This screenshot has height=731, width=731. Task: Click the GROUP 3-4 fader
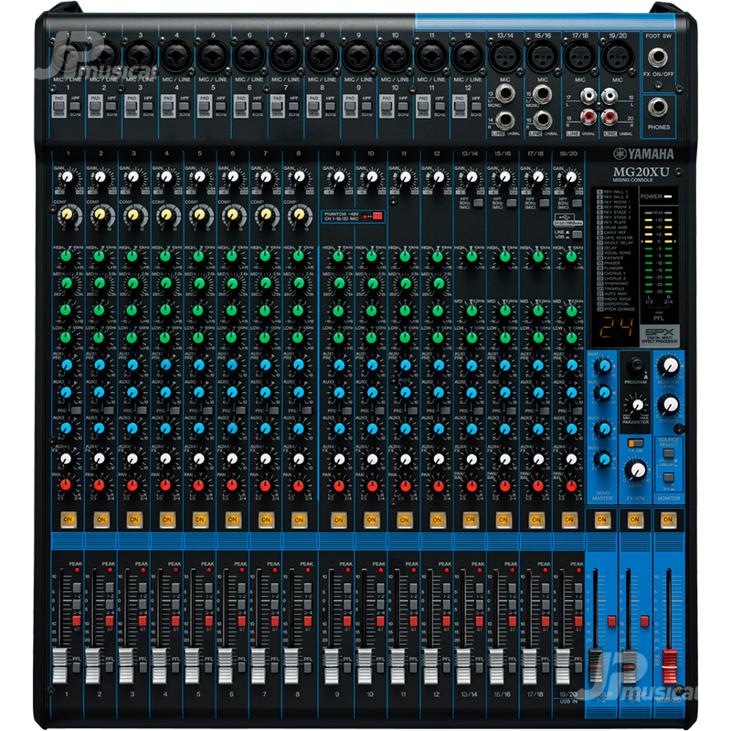coord(629,666)
